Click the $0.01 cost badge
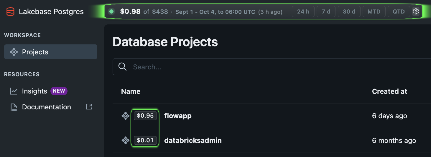This screenshot has width=431, height=157. 145,140
